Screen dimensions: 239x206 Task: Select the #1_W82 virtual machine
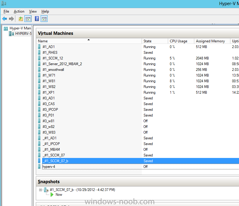(49, 87)
